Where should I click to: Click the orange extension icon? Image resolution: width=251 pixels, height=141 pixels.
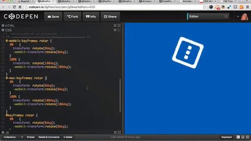tap(242, 7)
